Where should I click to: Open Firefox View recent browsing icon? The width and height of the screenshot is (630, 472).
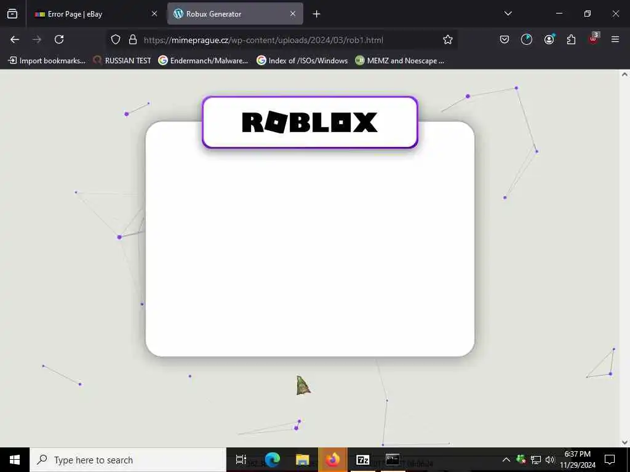click(12, 14)
